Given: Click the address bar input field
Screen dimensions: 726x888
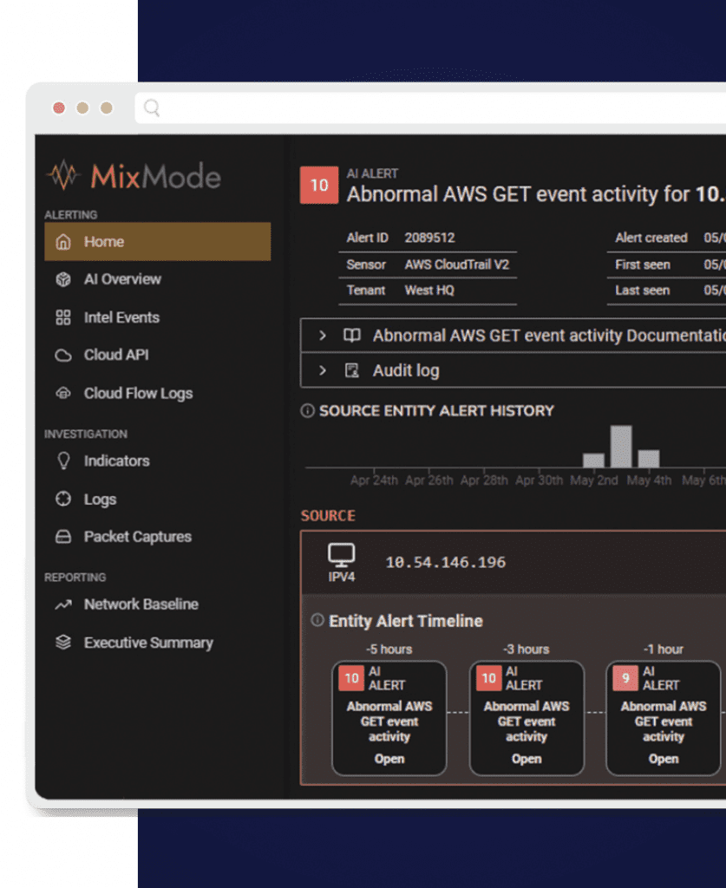Looking at the screenshot, I should (430, 108).
